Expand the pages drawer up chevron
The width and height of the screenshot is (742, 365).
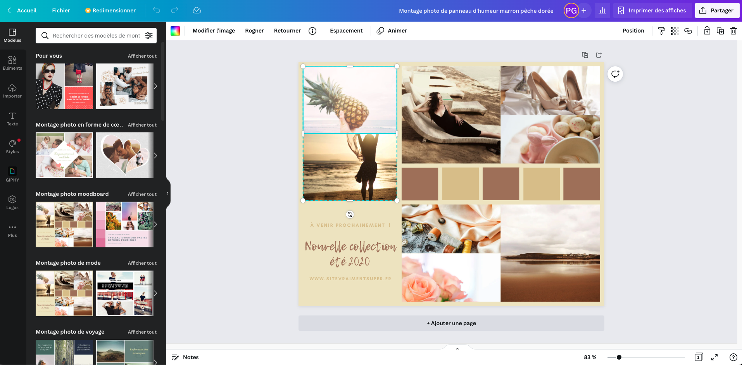457,349
